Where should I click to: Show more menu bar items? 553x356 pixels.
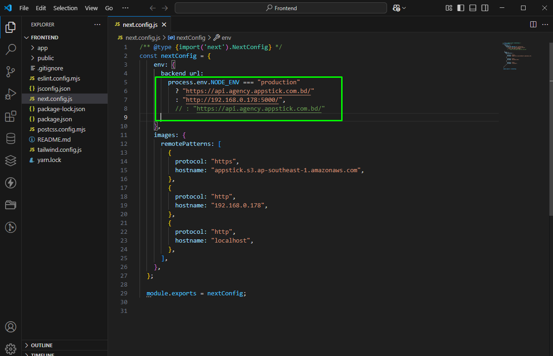pos(125,8)
